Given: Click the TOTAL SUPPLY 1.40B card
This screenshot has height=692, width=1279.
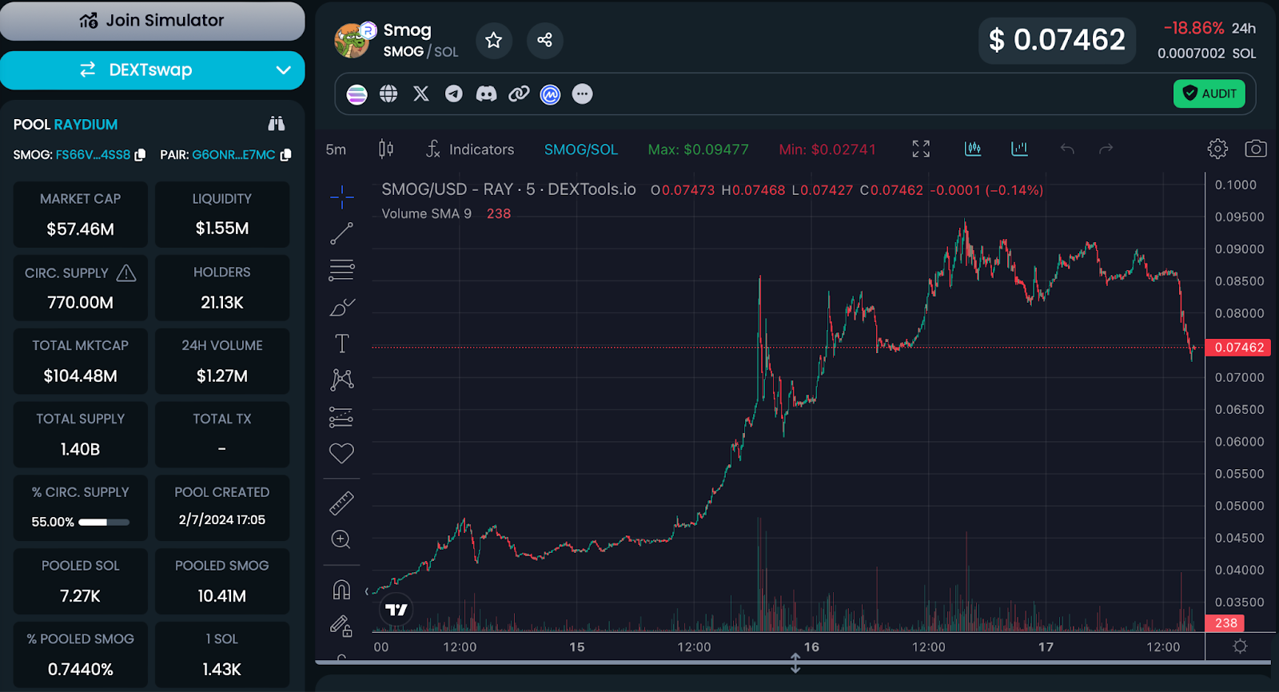Looking at the screenshot, I should pos(81,435).
